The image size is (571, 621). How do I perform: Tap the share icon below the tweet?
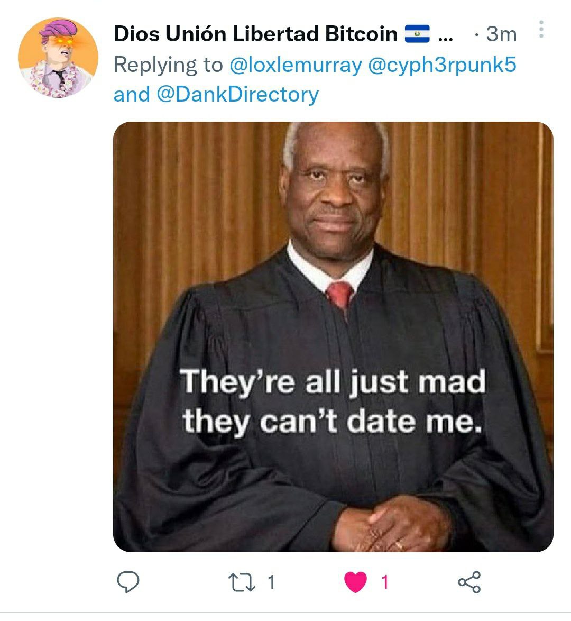pos(469,582)
